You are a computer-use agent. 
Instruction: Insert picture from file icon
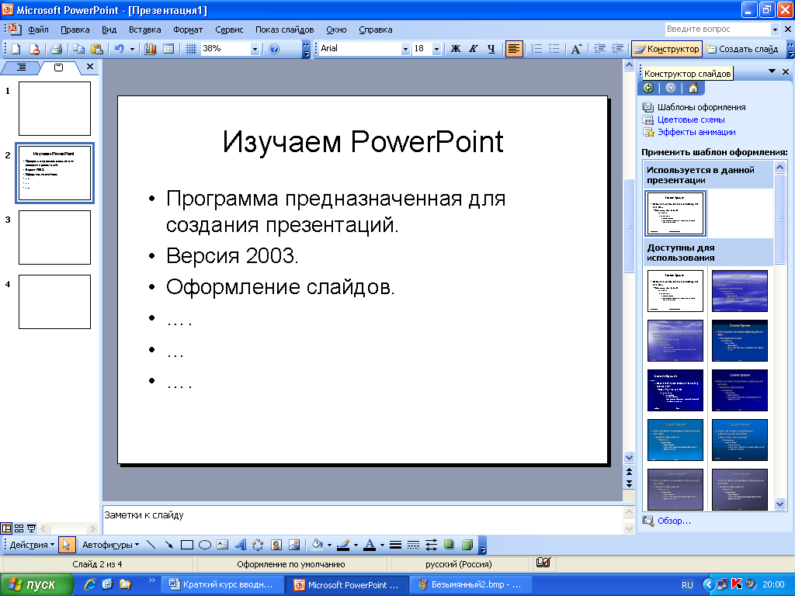(x=294, y=545)
